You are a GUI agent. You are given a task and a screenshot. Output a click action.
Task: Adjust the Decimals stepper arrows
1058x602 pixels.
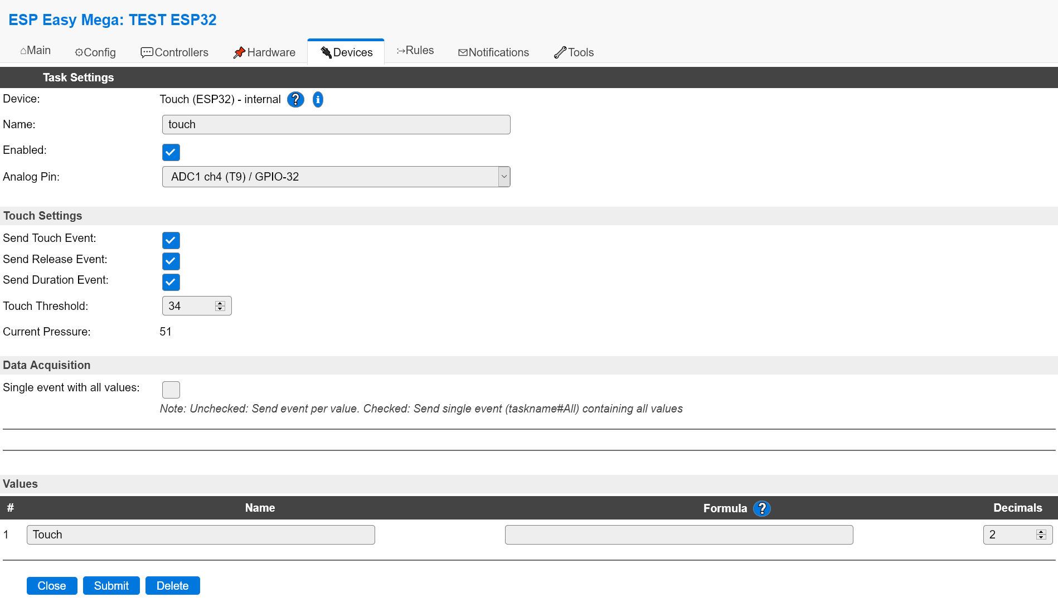(1041, 535)
